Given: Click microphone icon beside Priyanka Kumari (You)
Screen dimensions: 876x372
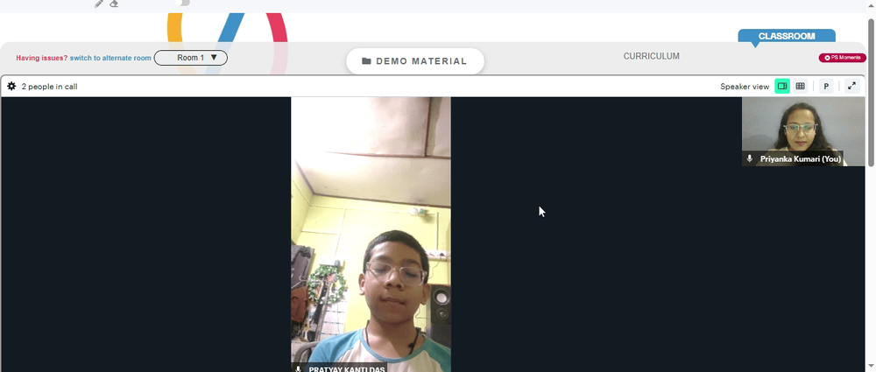Looking at the screenshot, I should [750, 158].
